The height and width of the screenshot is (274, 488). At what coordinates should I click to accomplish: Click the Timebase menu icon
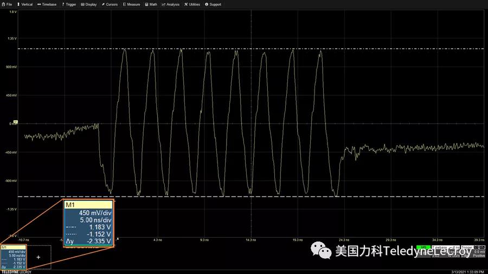(39, 4)
